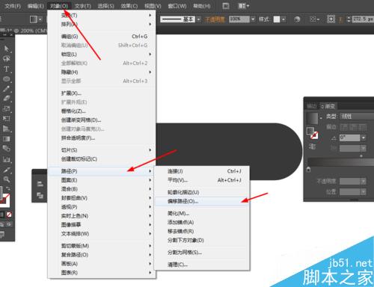Image resolution: width=374 pixels, height=287 pixels.
Task: Select the Paintbrush tool
Action: [x=7, y=89]
